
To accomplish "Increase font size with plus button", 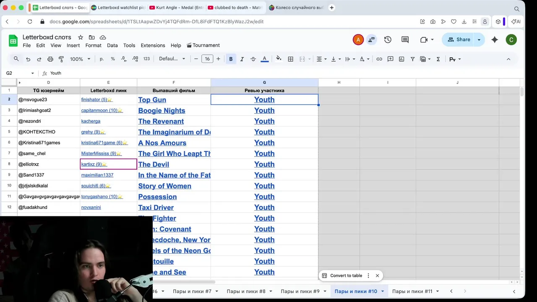I will coord(218,59).
